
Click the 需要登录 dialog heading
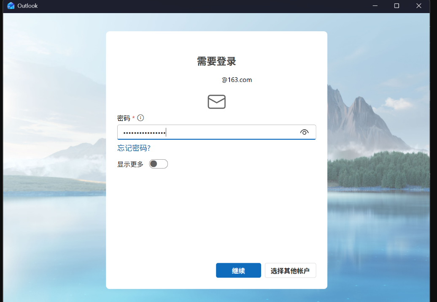point(216,61)
